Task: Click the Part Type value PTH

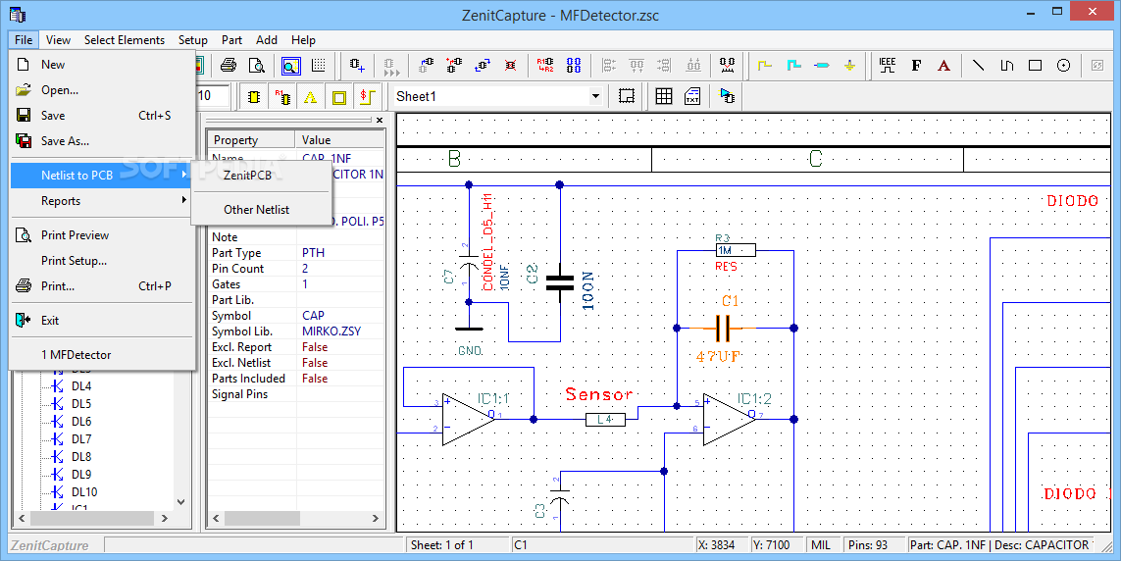Action: point(313,252)
